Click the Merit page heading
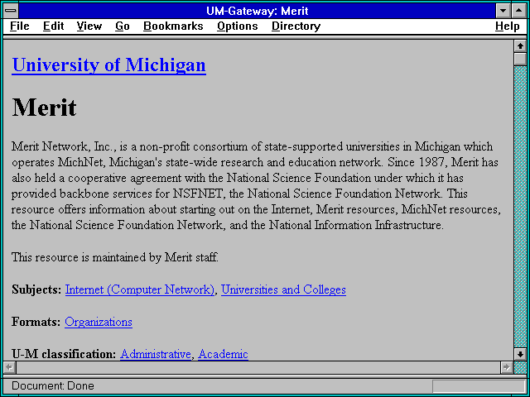The height and width of the screenshot is (397, 530). [44, 108]
